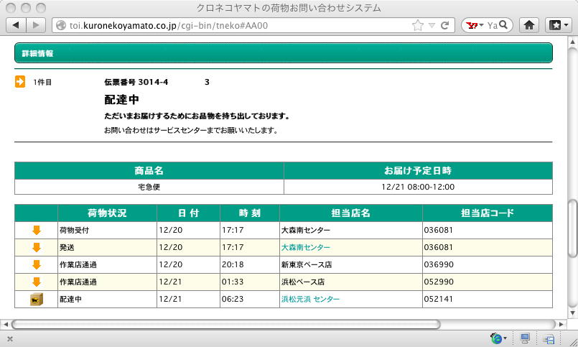Click the down arrow for 新東京ベース店 row
This screenshot has width=578, height=347.
click(x=36, y=265)
